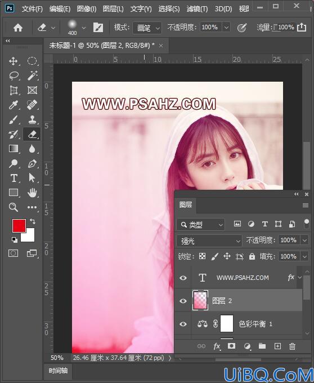314x383 pixels.
Task: Select the Gradient tool
Action: point(13,149)
